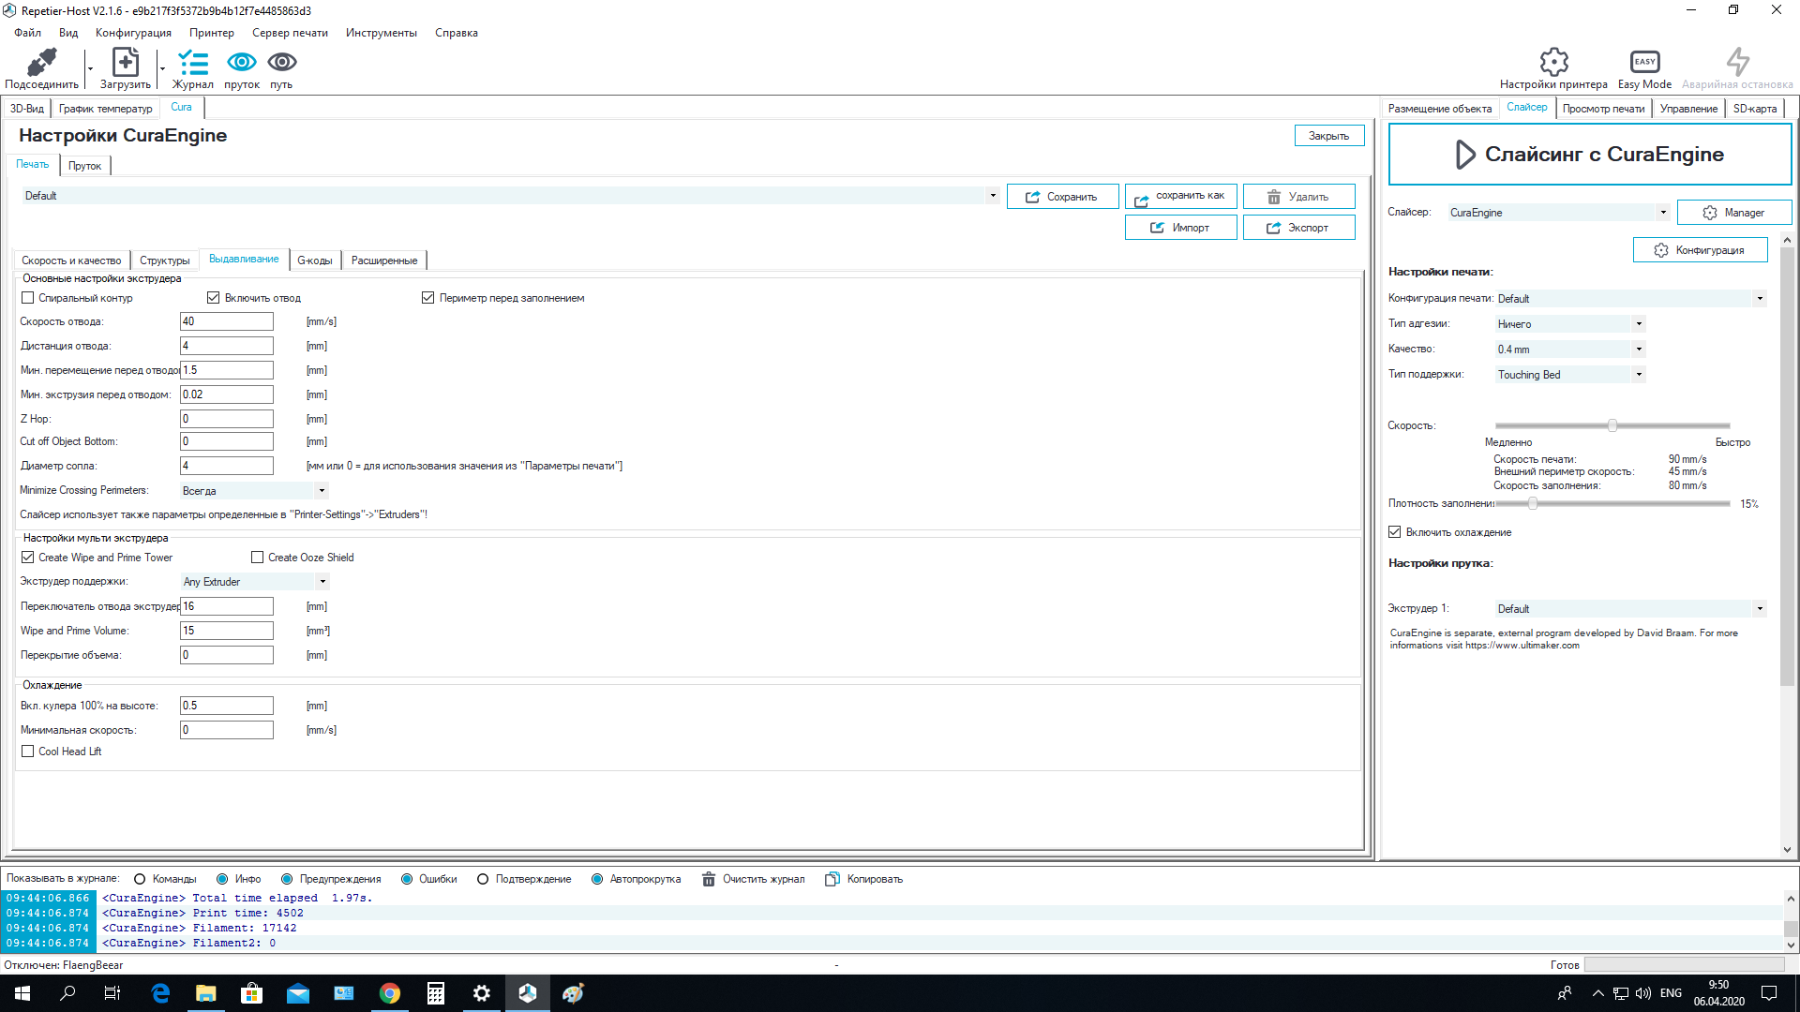Select the Команды log radio button
The width and height of the screenshot is (1800, 1012).
coord(140,879)
